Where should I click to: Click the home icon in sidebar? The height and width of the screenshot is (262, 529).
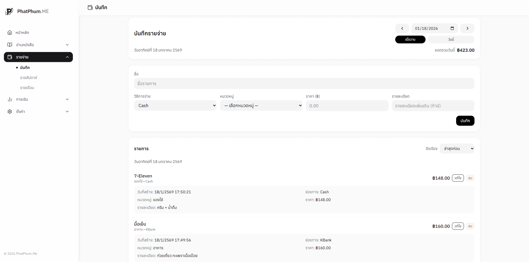tap(10, 33)
